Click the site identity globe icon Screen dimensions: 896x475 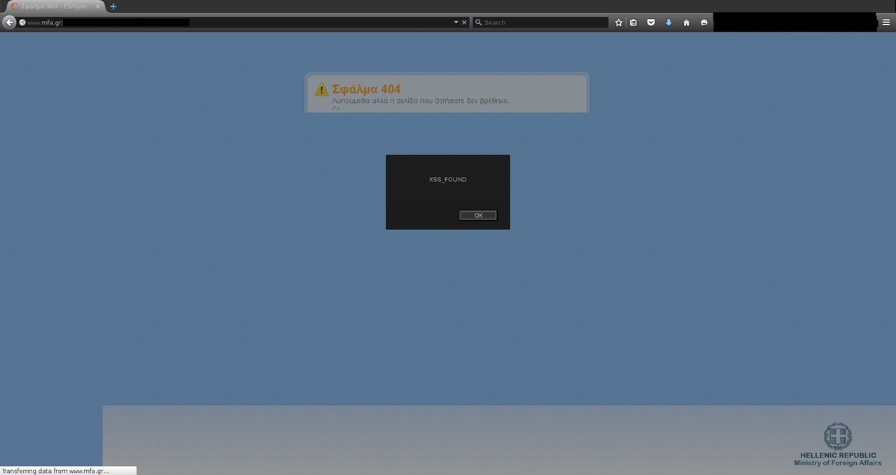[x=22, y=22]
